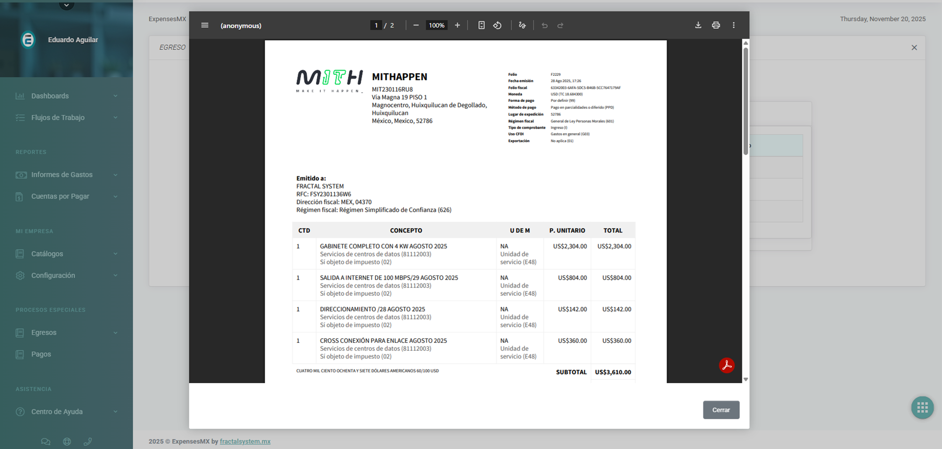Open the Egresos menu item
This screenshot has width=942, height=449.
(x=66, y=333)
